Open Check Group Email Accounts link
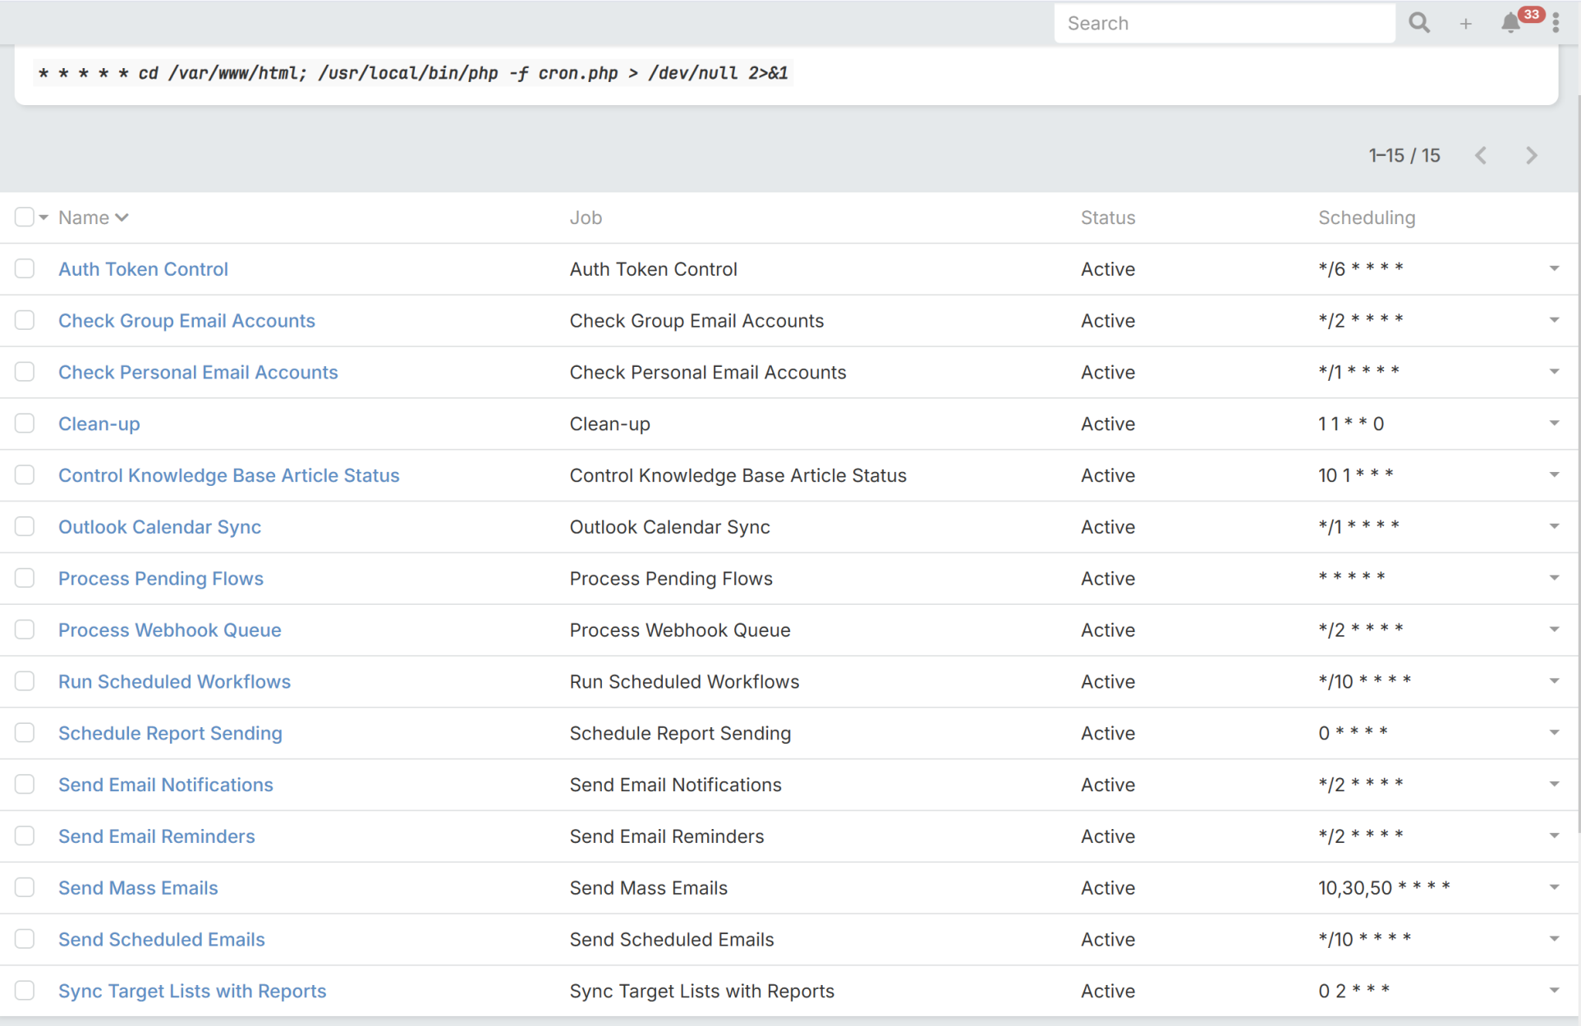Screen dimensions: 1581x1026 (x=186, y=321)
